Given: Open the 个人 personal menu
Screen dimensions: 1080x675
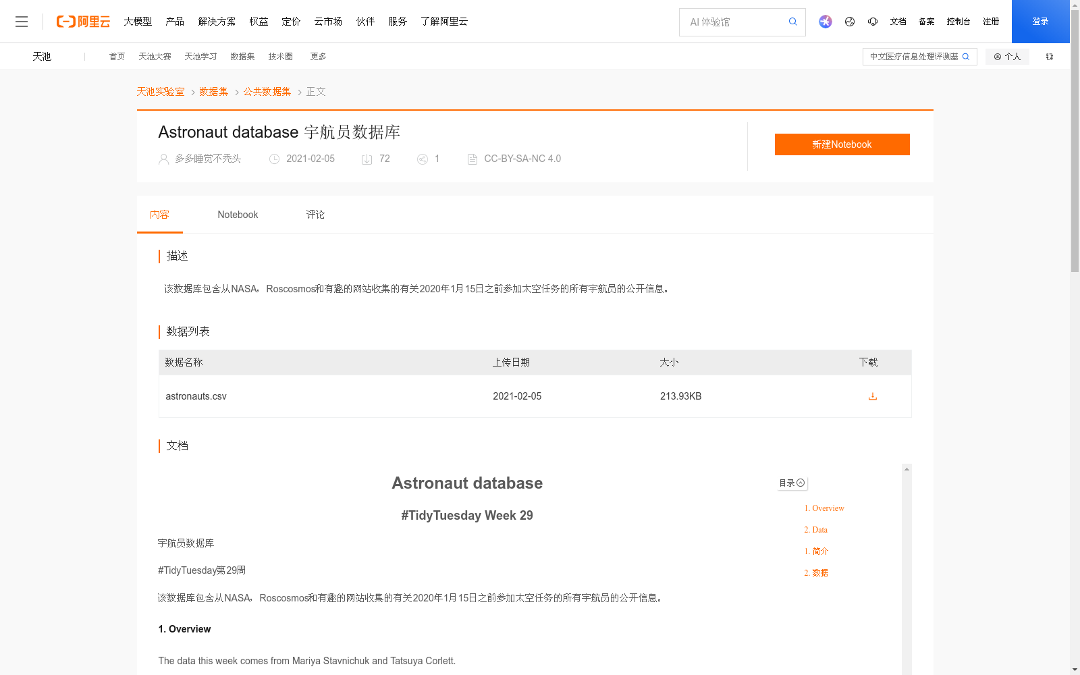Looking at the screenshot, I should pyautogui.click(x=1007, y=57).
